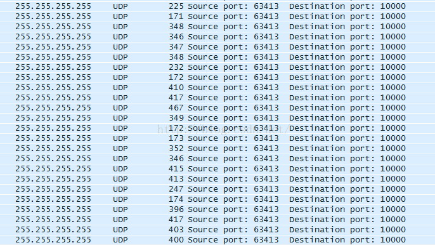Select the last packet with length 400
The width and height of the screenshot is (435, 245).
tap(217, 240)
